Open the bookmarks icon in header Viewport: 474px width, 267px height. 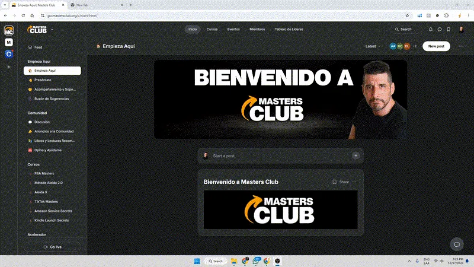coord(449,29)
